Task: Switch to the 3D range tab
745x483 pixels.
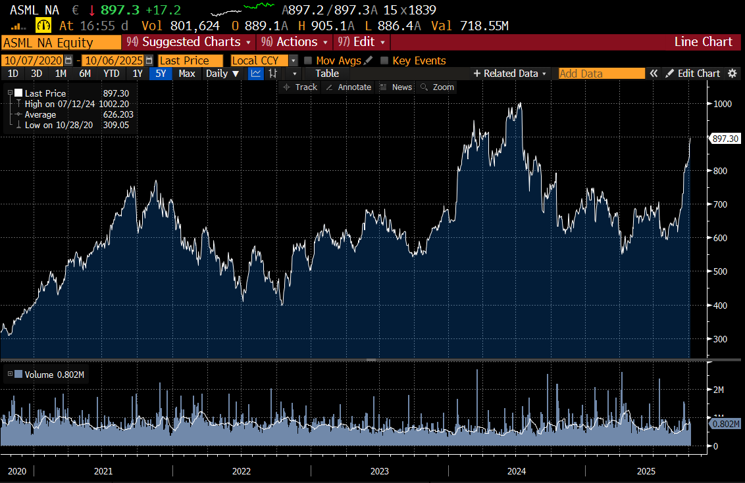Action: click(37, 74)
